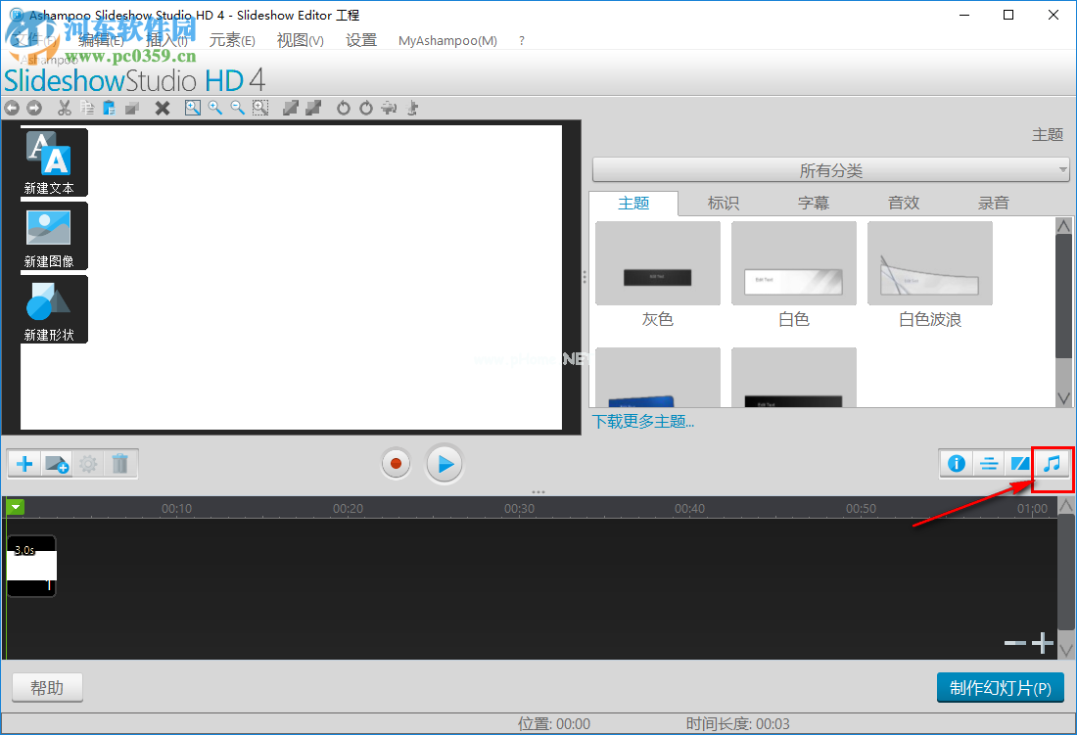Viewport: 1077px width, 735px height.
Task: Click the trash icon above the timeline
Action: [x=120, y=463]
